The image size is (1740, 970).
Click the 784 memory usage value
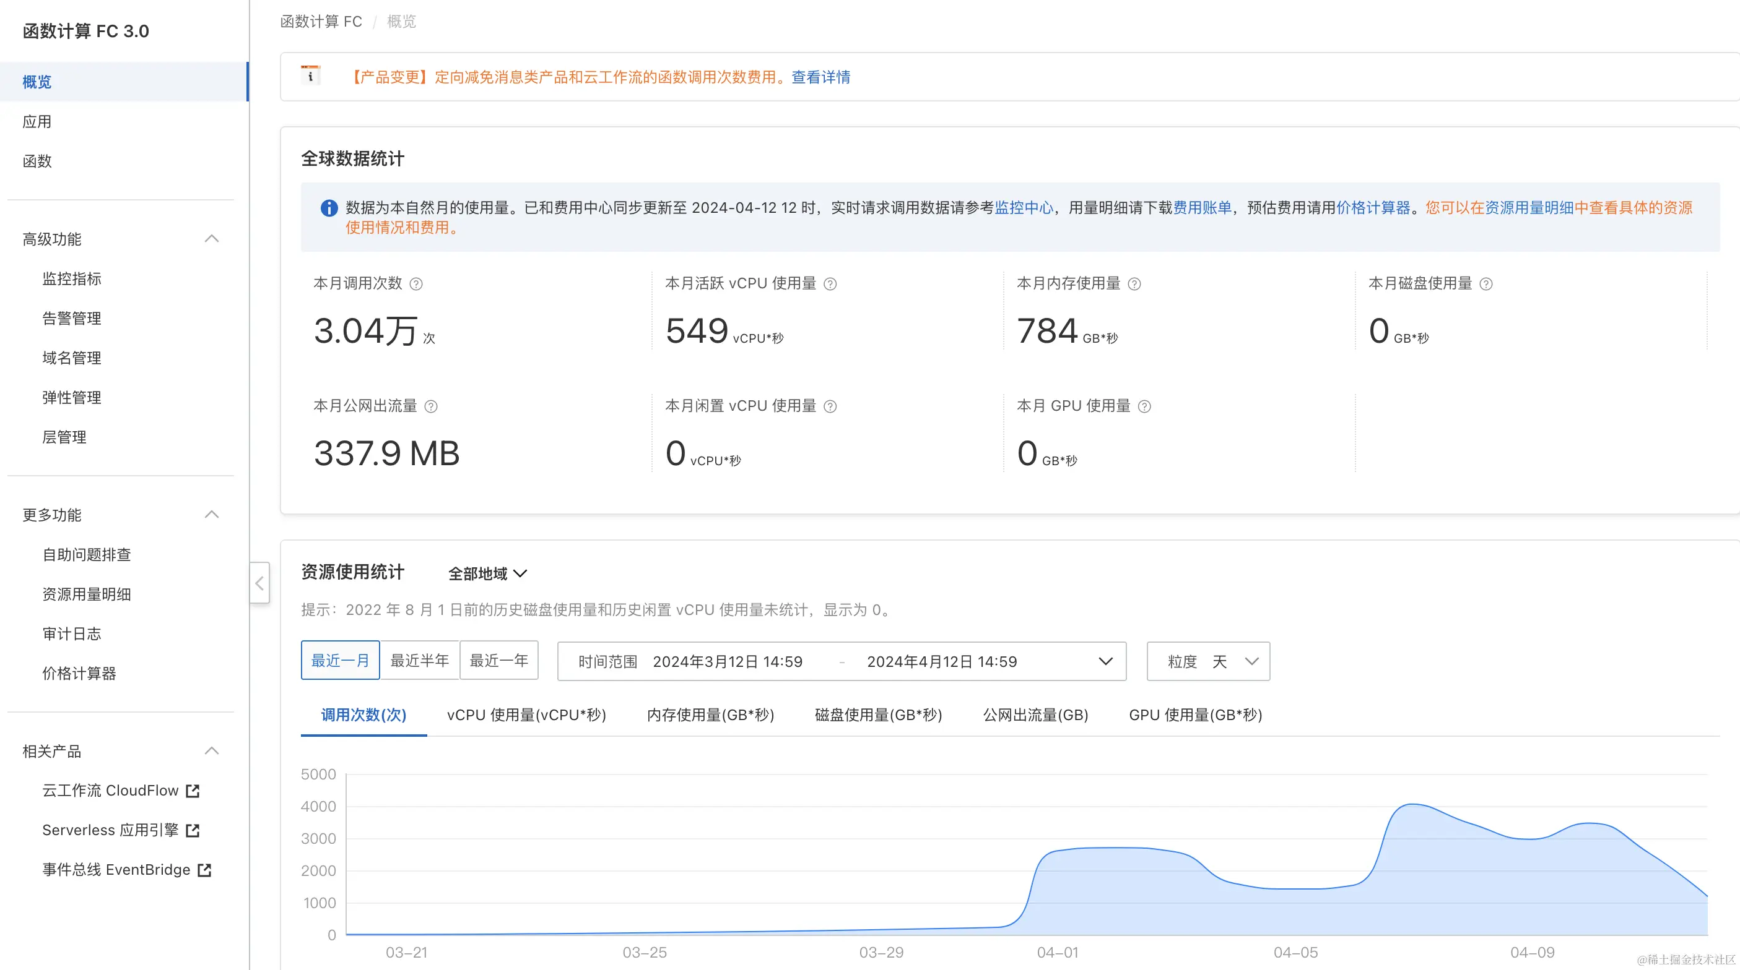[1047, 331]
